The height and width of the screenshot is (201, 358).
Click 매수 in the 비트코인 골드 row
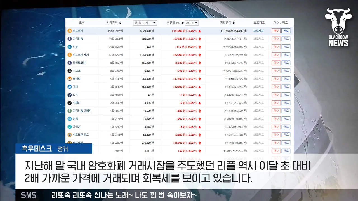tap(276, 135)
